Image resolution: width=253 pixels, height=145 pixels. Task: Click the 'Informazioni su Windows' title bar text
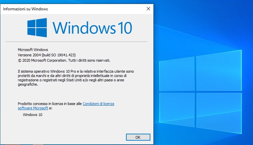click(x=25, y=9)
